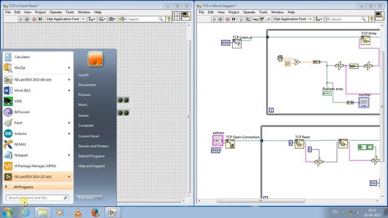Screen dimensions: 388x218
Task: Click Search programs and files box
Action: (x=38, y=198)
